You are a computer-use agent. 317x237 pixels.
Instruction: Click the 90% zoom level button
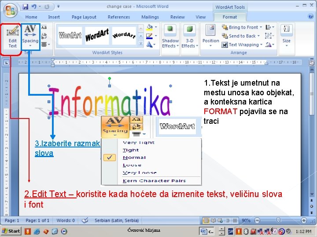tap(246, 220)
